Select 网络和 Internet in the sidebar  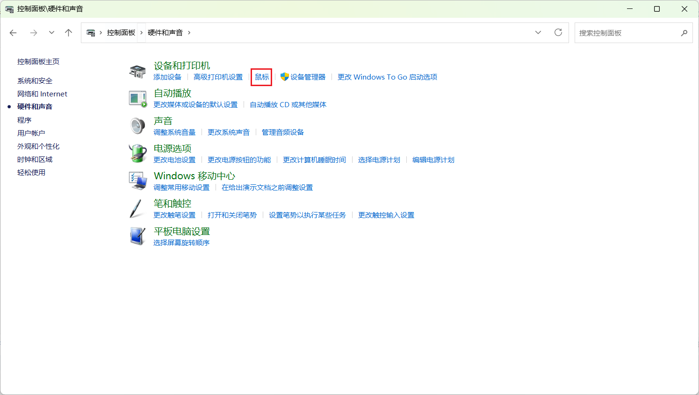pyautogui.click(x=42, y=94)
